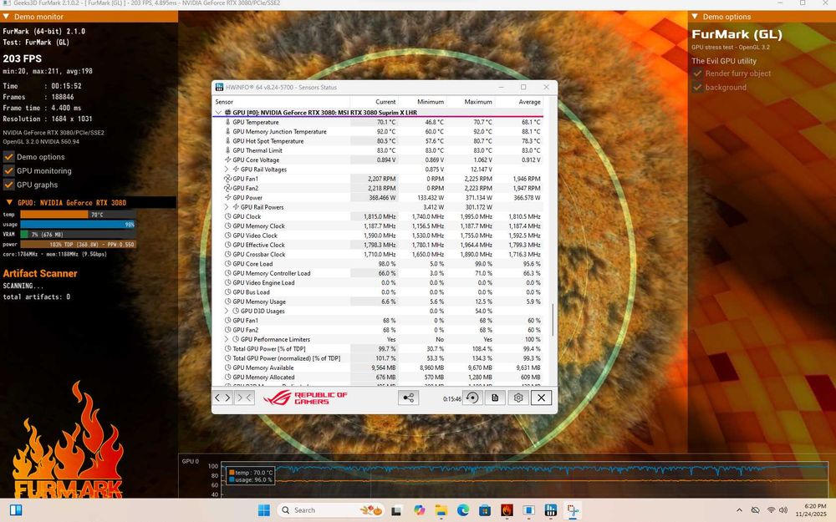Click the Maximum column header
836x522 pixels.
point(471,102)
